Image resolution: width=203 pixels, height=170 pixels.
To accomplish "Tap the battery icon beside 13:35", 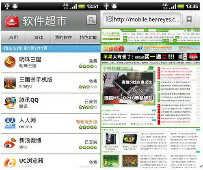I will point(181,6).
